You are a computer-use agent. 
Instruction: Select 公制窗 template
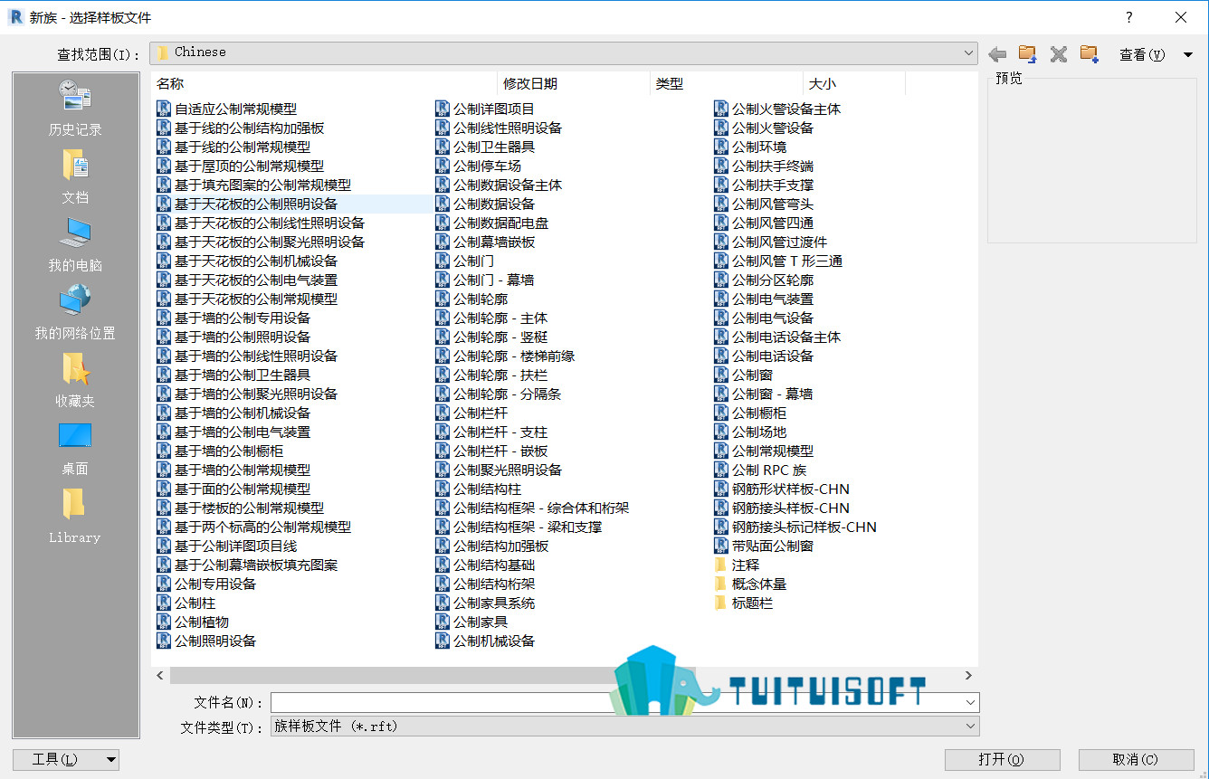click(744, 375)
